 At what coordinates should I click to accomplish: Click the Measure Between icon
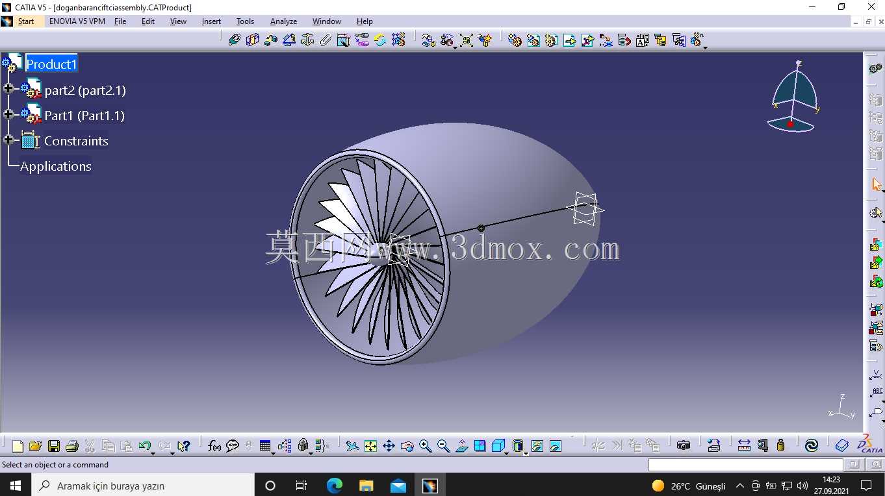point(744,446)
